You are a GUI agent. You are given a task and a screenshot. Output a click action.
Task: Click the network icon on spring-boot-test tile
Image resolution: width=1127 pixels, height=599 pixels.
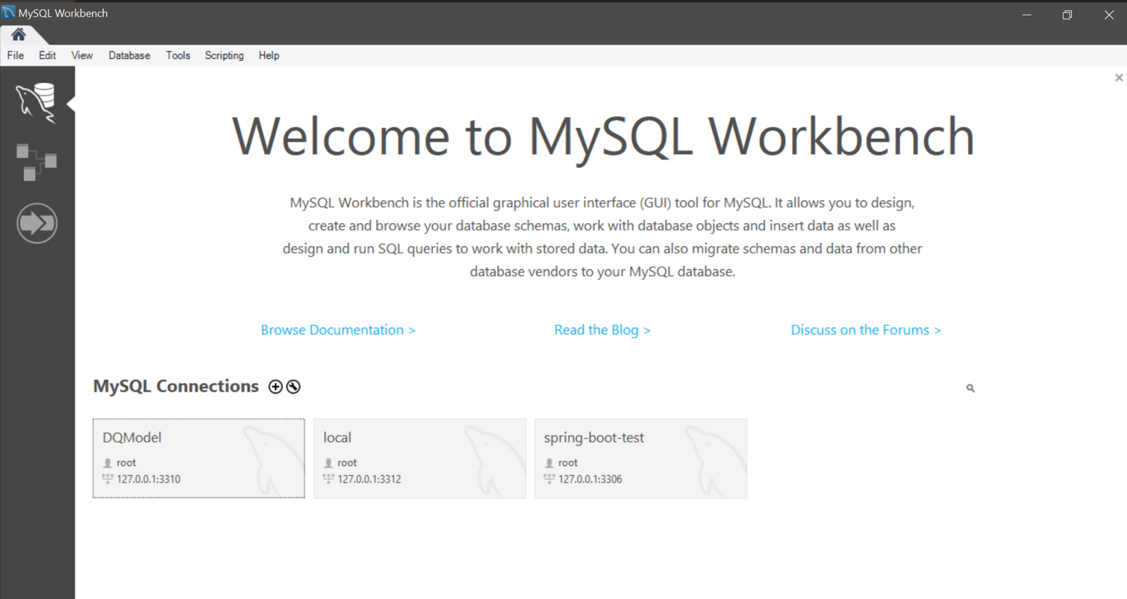pos(549,479)
